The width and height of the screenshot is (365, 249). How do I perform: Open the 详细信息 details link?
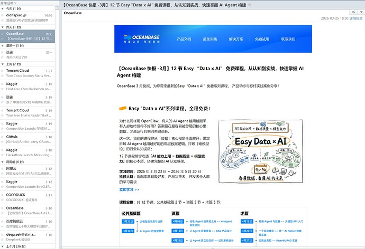tap(356, 18)
